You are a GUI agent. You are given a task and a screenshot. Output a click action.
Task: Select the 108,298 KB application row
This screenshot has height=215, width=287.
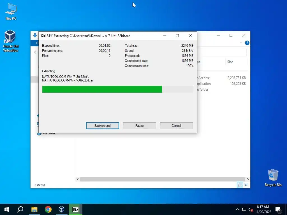222,83
